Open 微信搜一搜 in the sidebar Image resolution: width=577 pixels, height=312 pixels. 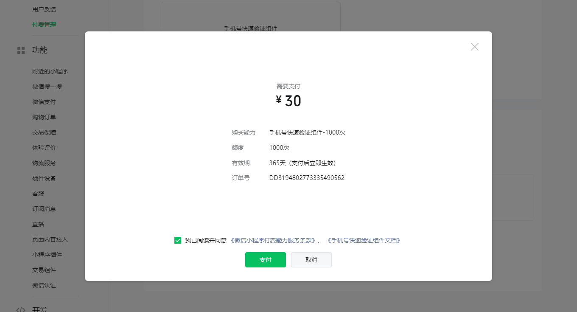47,87
